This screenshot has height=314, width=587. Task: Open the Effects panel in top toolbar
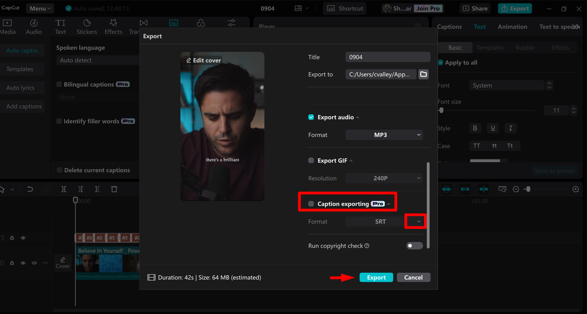pos(113,27)
